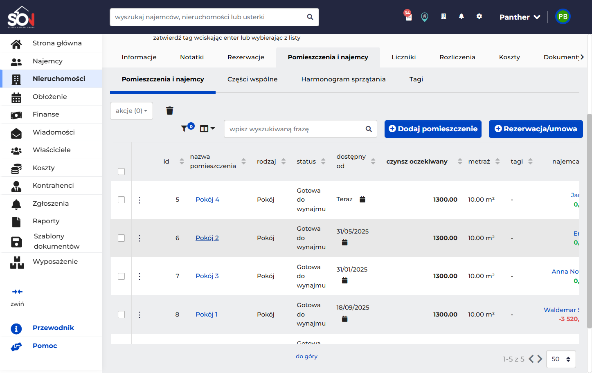Sort table by id column
The image size is (592, 373).
[x=182, y=161]
